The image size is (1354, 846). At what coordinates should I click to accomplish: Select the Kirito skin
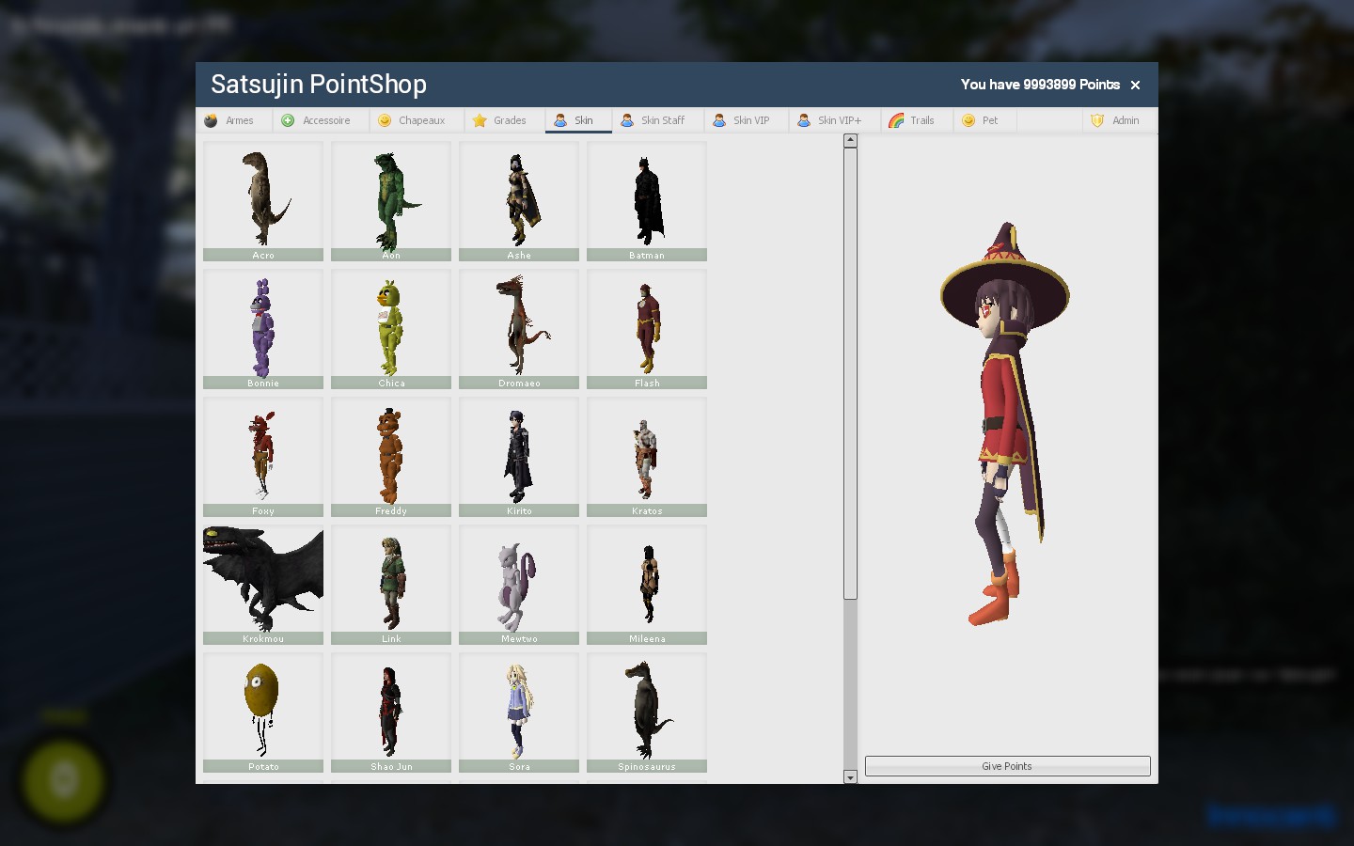coord(519,457)
